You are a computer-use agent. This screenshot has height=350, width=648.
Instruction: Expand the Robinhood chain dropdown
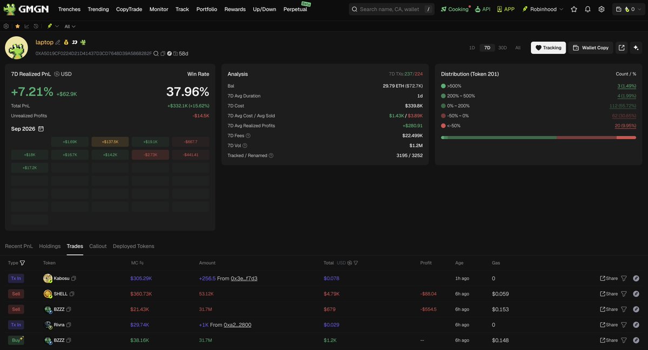pos(543,9)
